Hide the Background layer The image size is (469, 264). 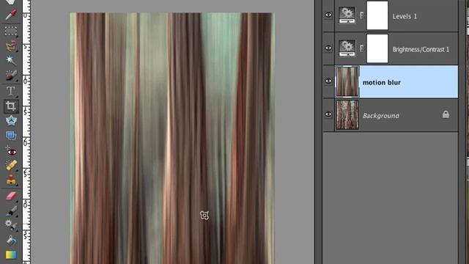click(x=328, y=114)
